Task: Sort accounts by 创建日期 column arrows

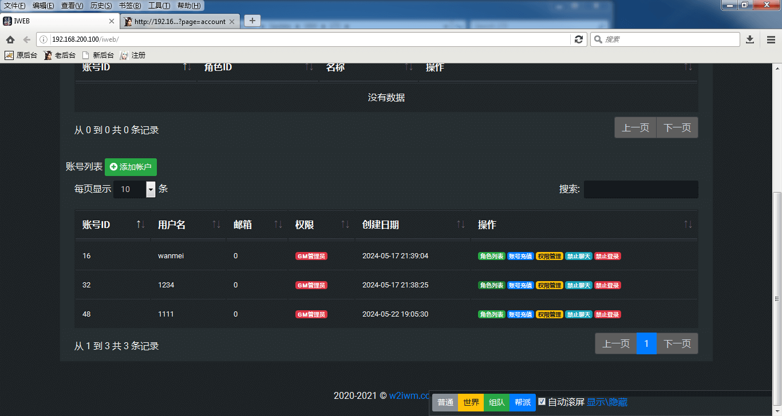Action: tap(461, 225)
